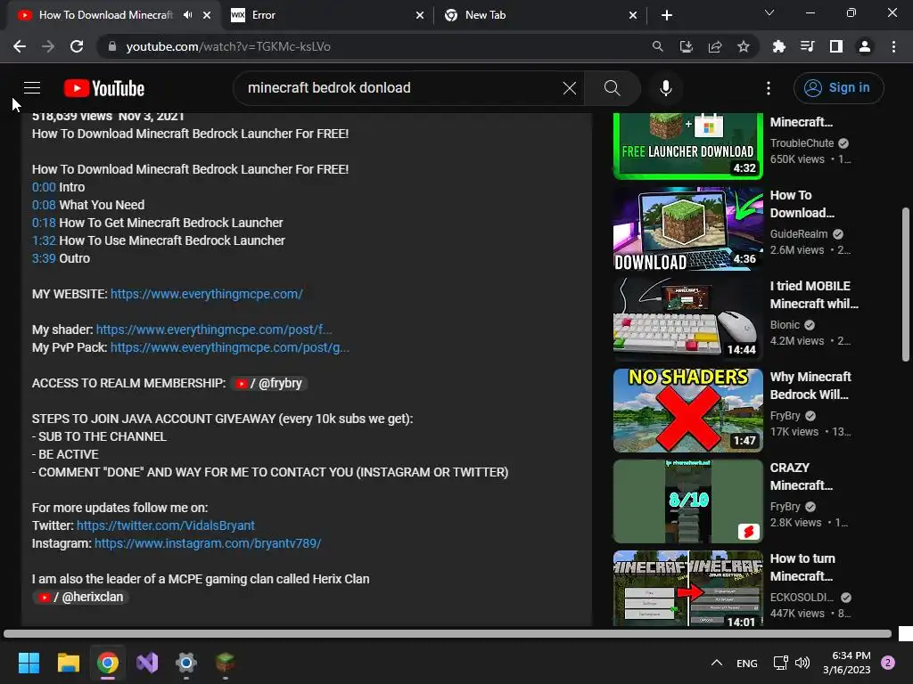This screenshot has height=684, width=913.
Task: Open the 8/10 Shorts video thumbnail
Action: tap(687, 501)
